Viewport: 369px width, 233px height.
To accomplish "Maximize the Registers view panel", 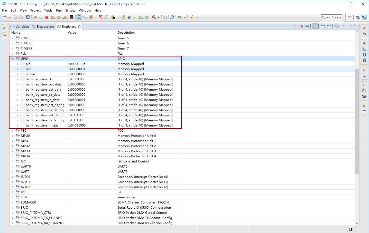I will [x=355, y=26].
